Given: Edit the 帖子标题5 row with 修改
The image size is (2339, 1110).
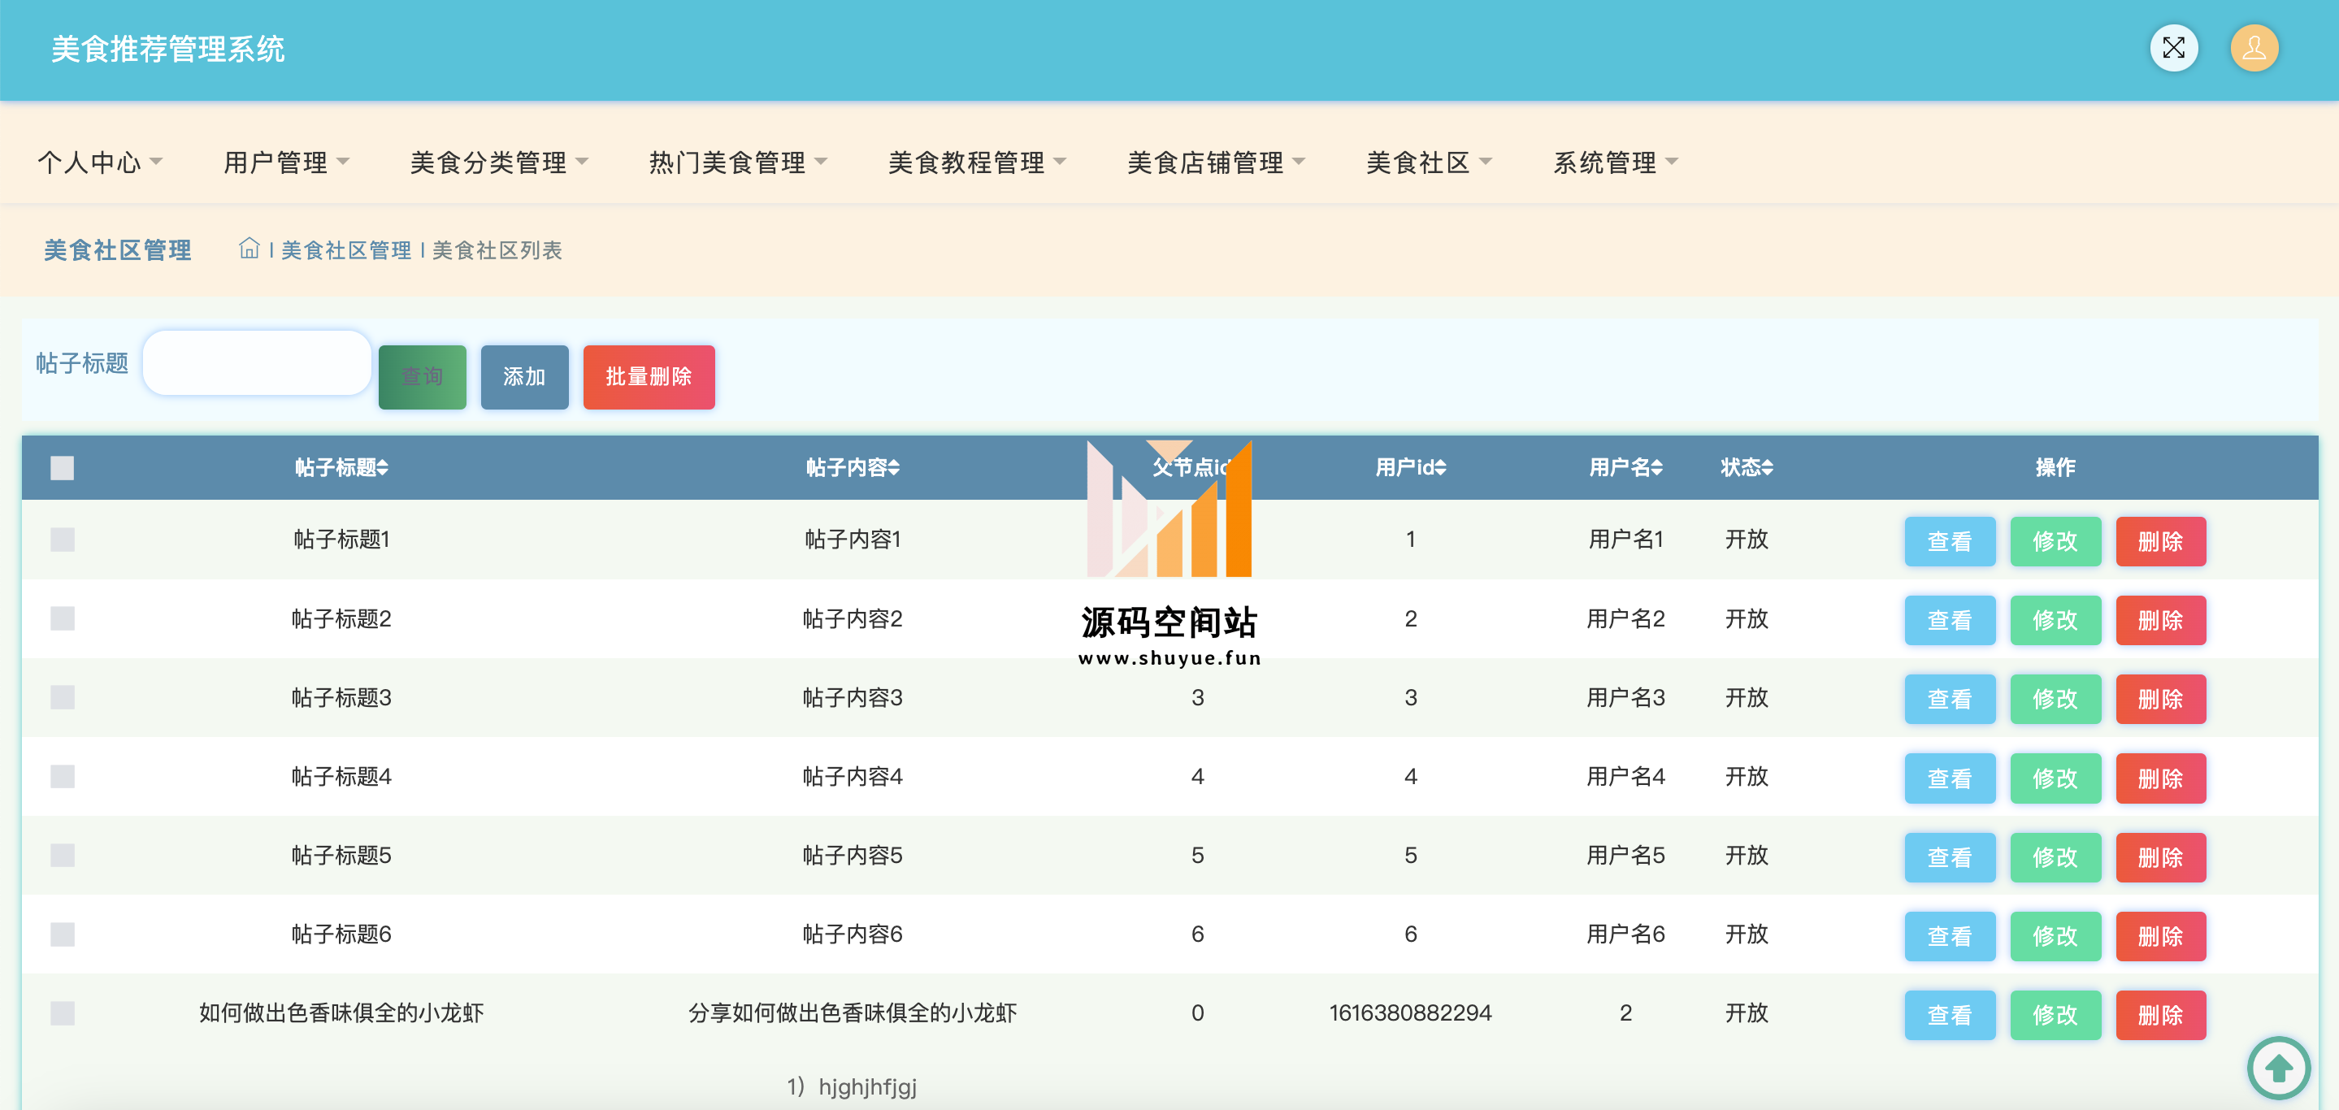Looking at the screenshot, I should point(2055,857).
